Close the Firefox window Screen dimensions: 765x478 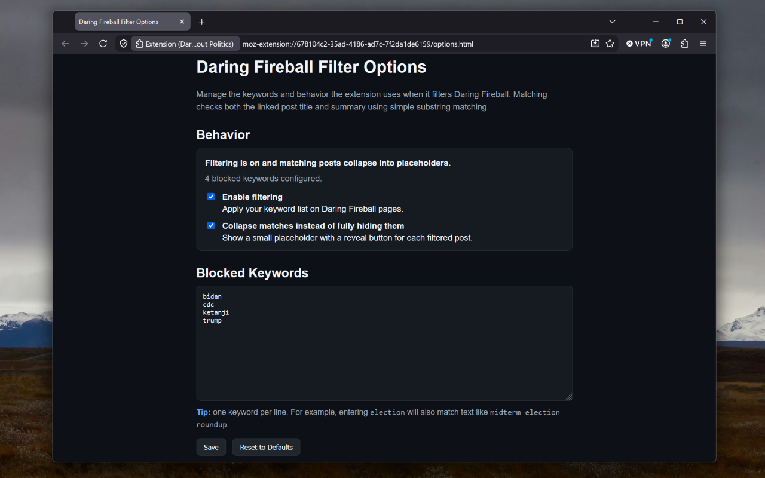pos(703,22)
